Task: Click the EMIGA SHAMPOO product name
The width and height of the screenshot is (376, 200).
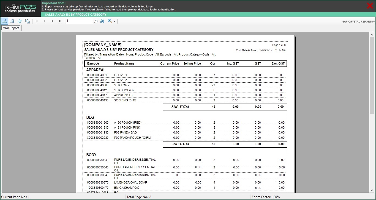Action: [x=127, y=188]
